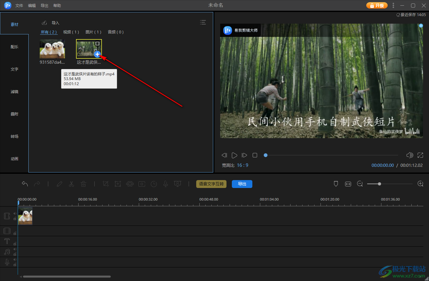The image size is (429, 281).
Task: Redo the previous action
Action: [37, 184]
